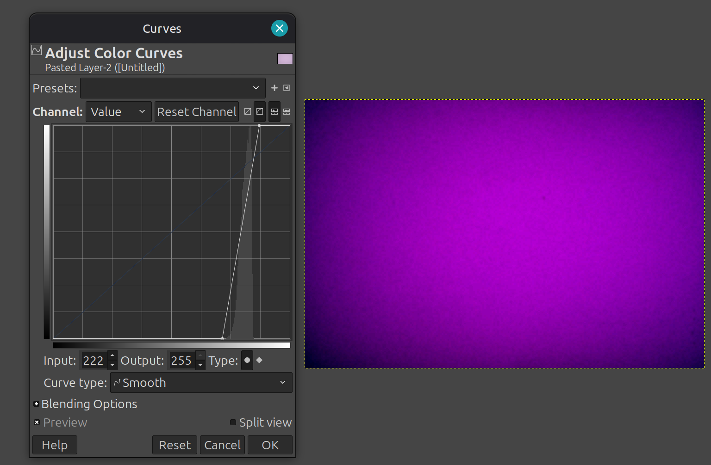The image size is (711, 465).
Task: Open the presets menu arrow icon
Action: pos(287,88)
